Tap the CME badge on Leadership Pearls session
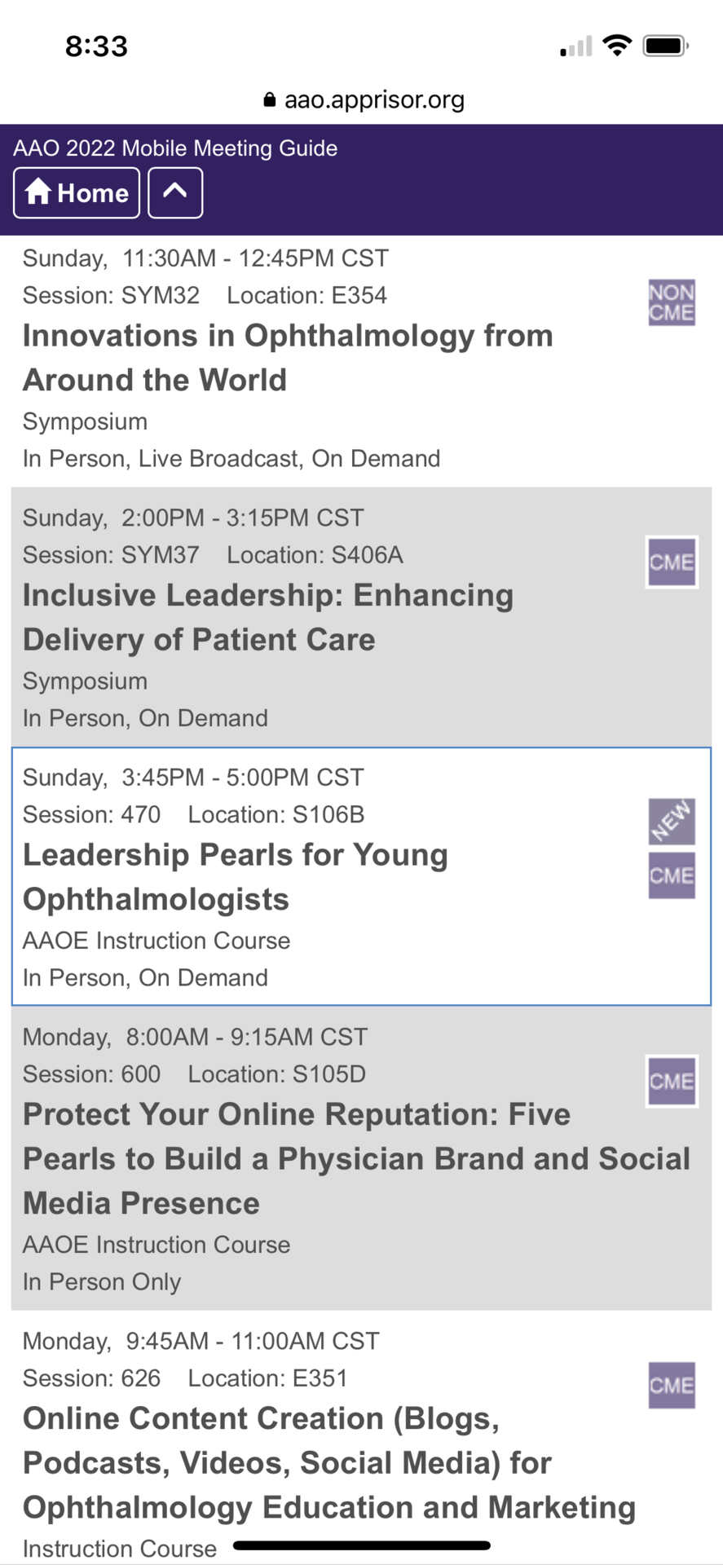The image size is (723, 1565). click(672, 875)
